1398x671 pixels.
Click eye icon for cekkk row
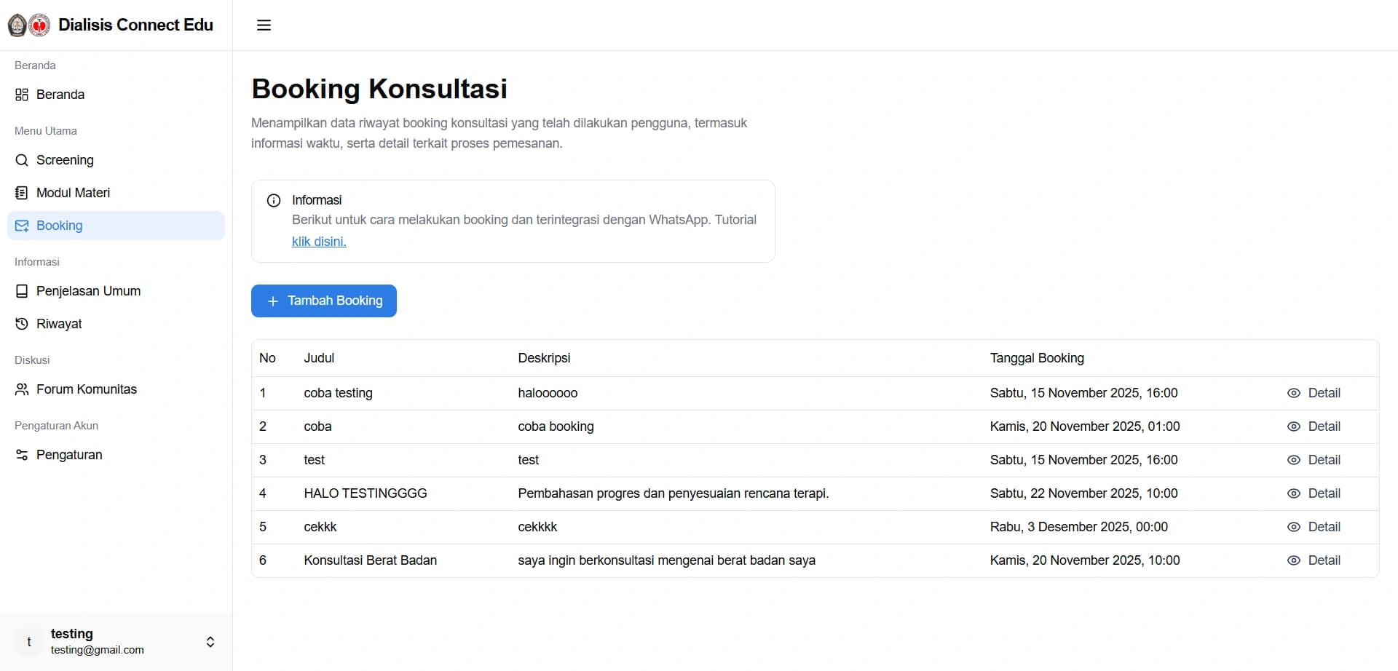coord(1293,527)
